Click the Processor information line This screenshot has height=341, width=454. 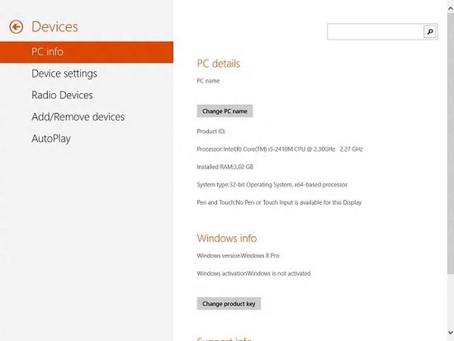pos(280,149)
